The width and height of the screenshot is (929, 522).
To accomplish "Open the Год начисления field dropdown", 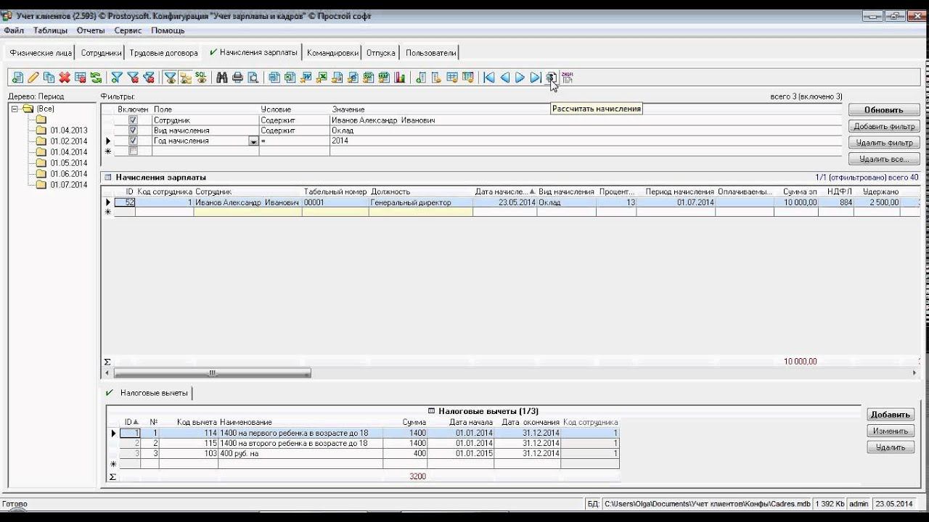I will pyautogui.click(x=253, y=141).
